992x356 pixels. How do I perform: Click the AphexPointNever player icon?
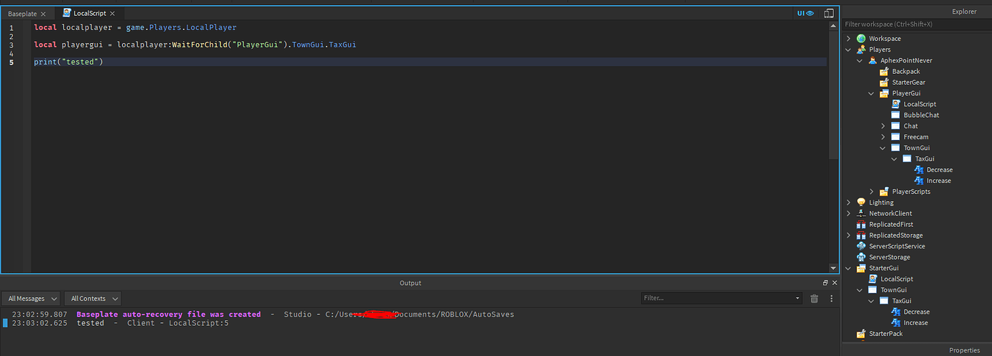pos(873,60)
